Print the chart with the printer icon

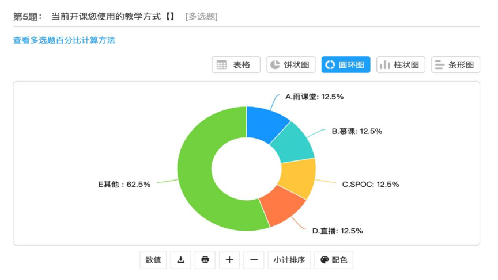coord(205,260)
